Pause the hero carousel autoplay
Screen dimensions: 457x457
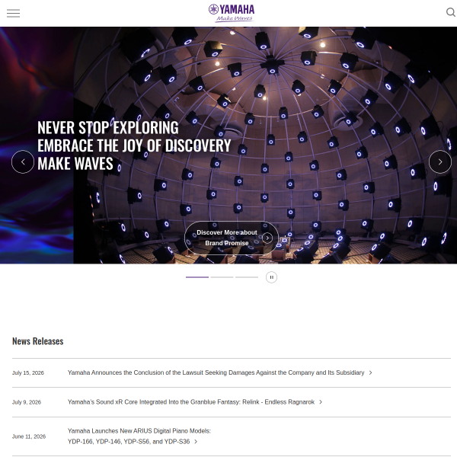271,277
